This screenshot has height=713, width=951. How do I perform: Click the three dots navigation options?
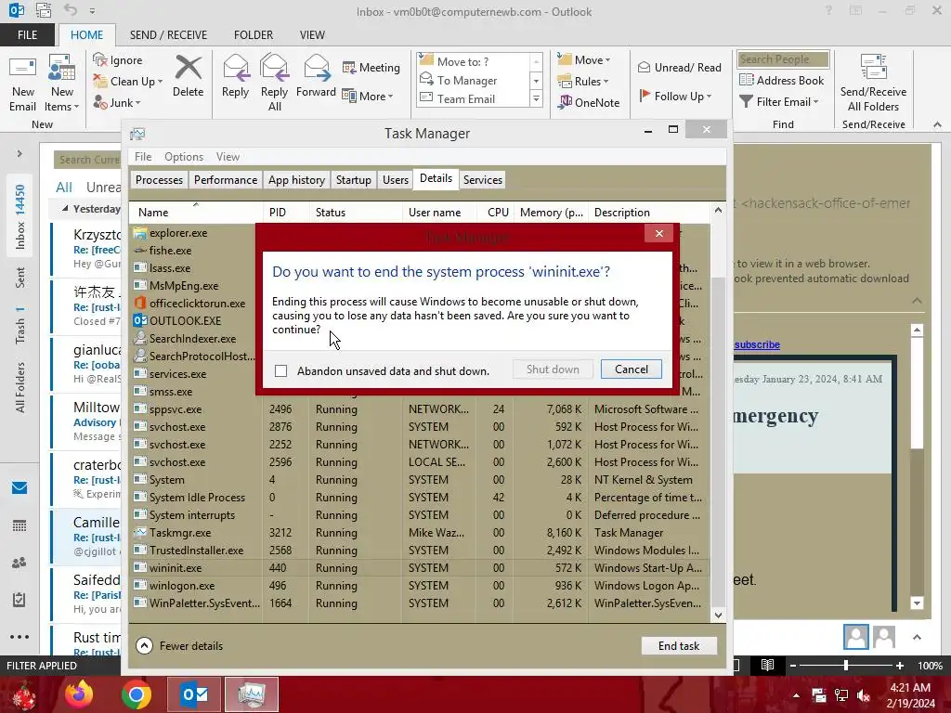20,637
